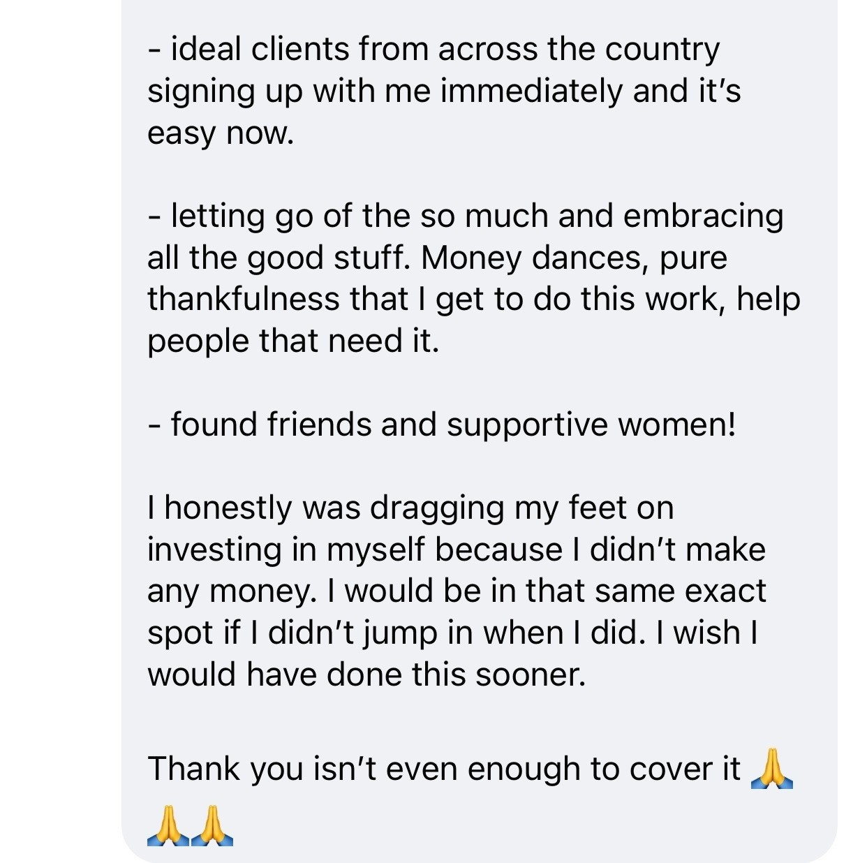The image size is (867, 863).
Task: Click the text "would have done this sooner."
Action: [366, 674]
